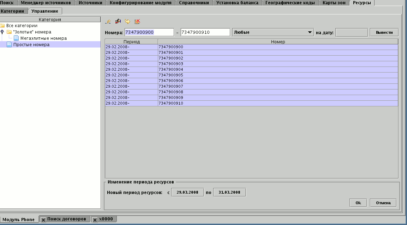Open the end date picker 31.03.2008
407x225 pixels.
point(229,192)
